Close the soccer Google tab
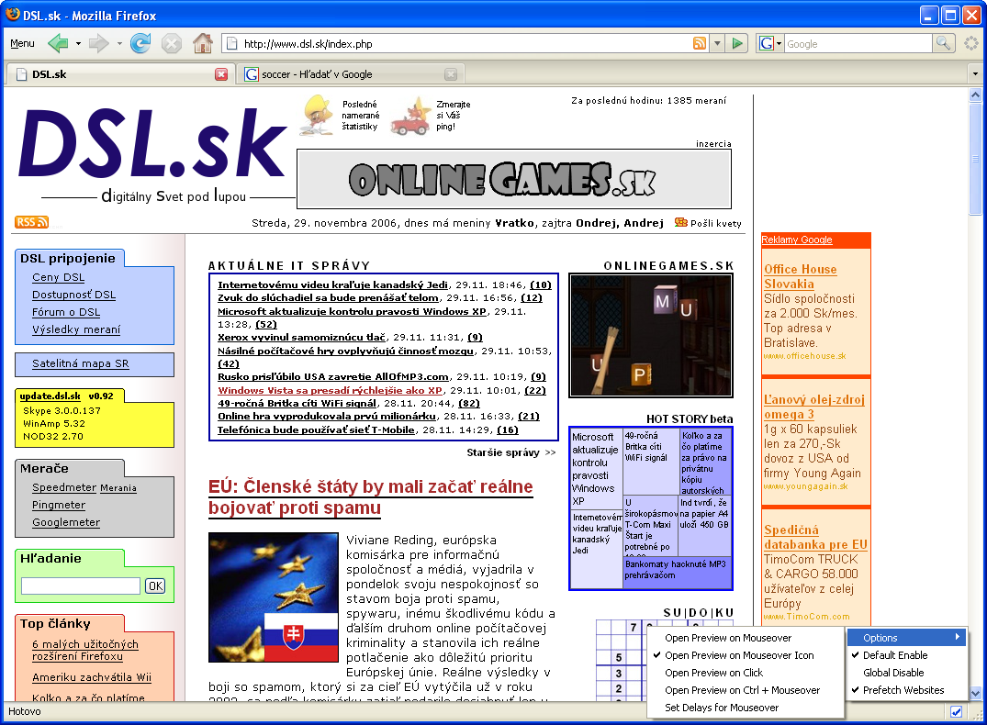987x725 pixels. 451,74
